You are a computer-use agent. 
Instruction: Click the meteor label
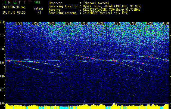click(39, 8)
